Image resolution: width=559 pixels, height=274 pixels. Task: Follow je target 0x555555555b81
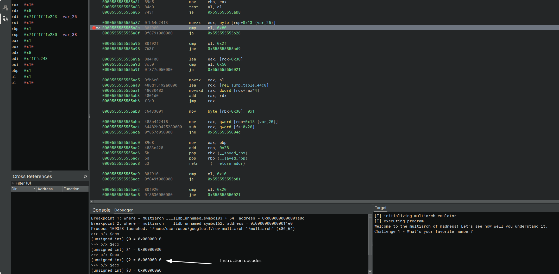[224, 179]
